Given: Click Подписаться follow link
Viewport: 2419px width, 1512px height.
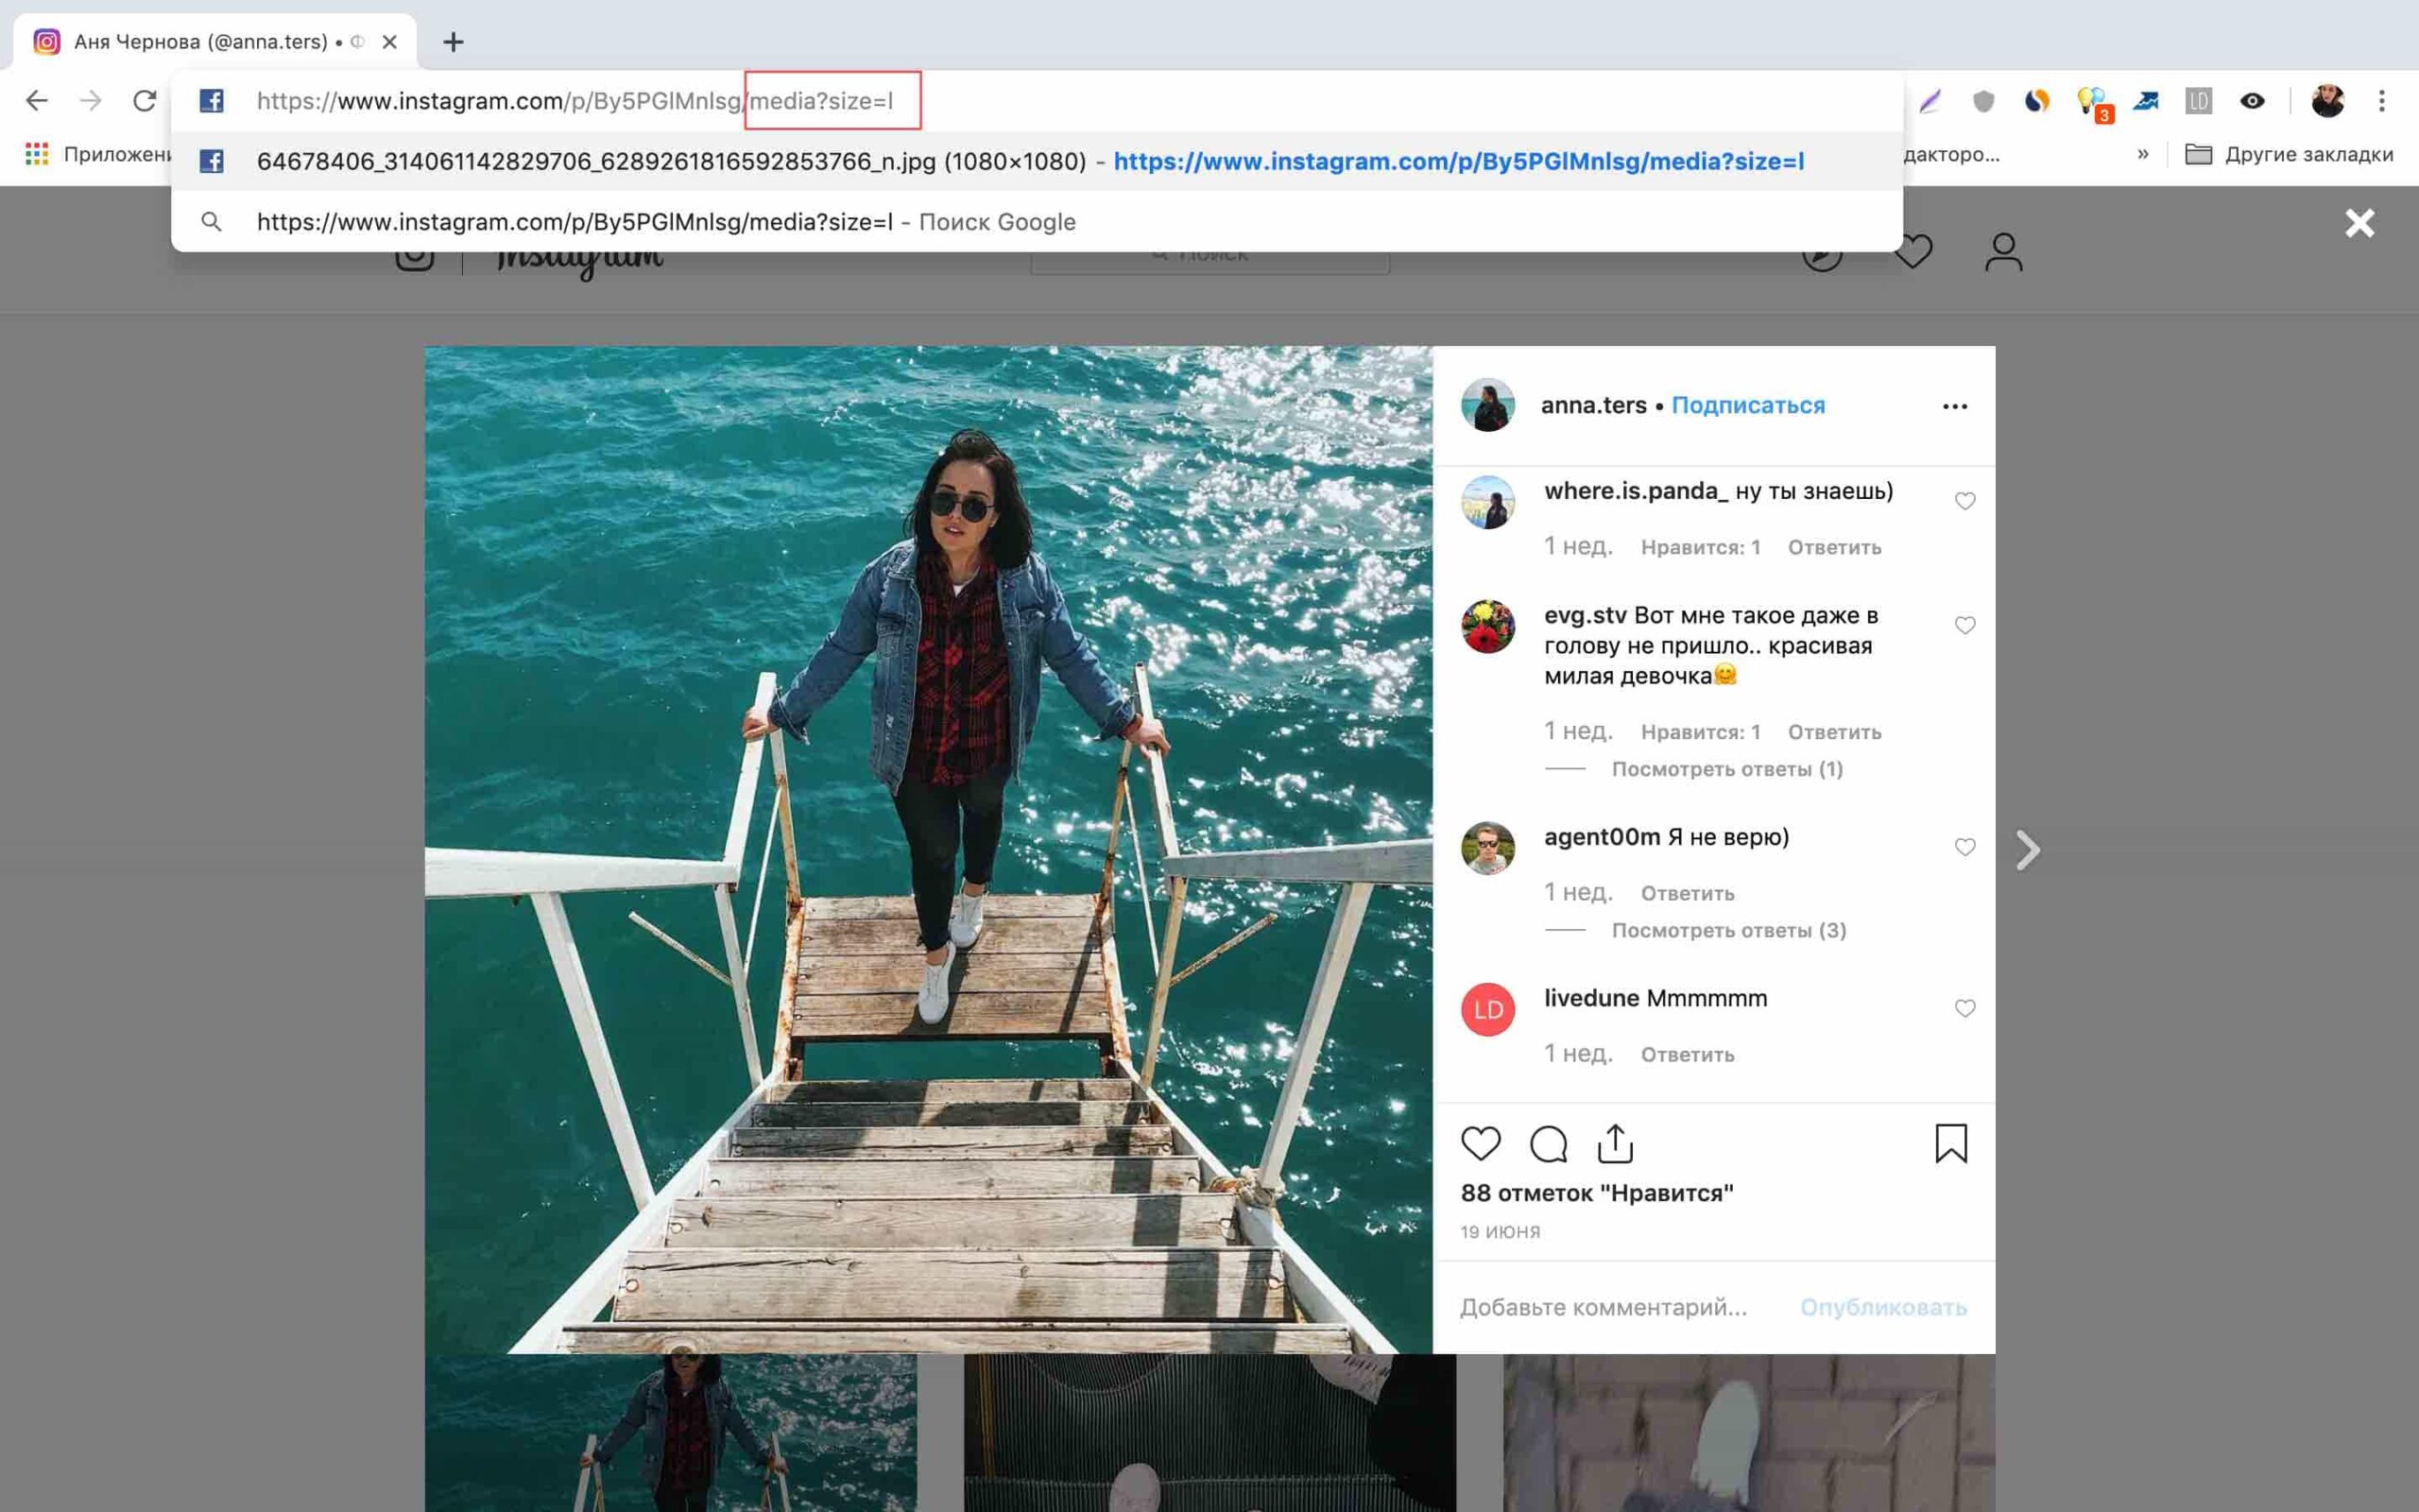Looking at the screenshot, I should pyautogui.click(x=1747, y=405).
